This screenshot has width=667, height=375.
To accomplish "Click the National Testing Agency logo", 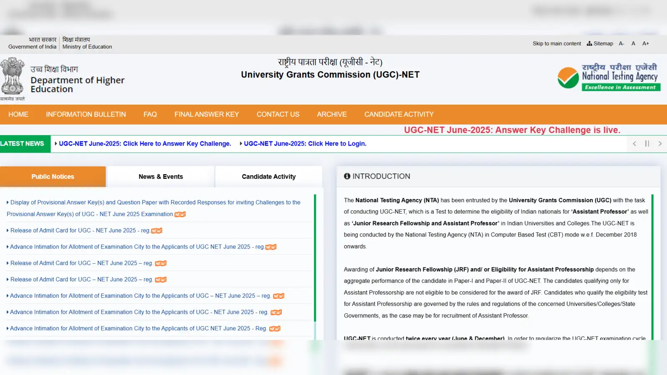I will pos(609,77).
